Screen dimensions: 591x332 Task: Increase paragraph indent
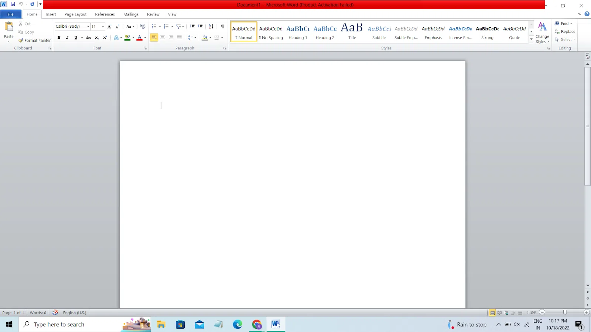200,27
